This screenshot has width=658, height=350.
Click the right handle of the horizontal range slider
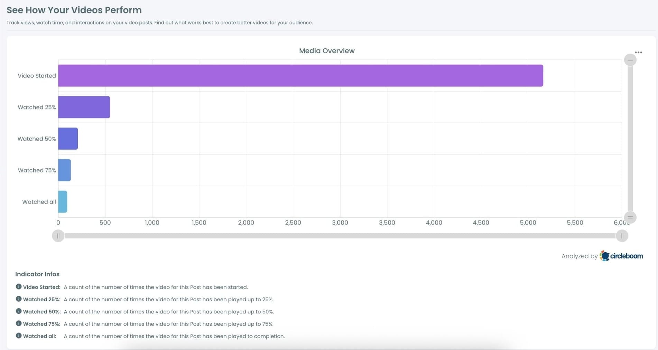click(x=622, y=236)
